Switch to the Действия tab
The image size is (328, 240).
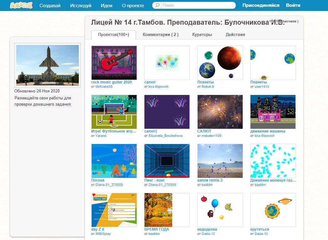(235, 35)
